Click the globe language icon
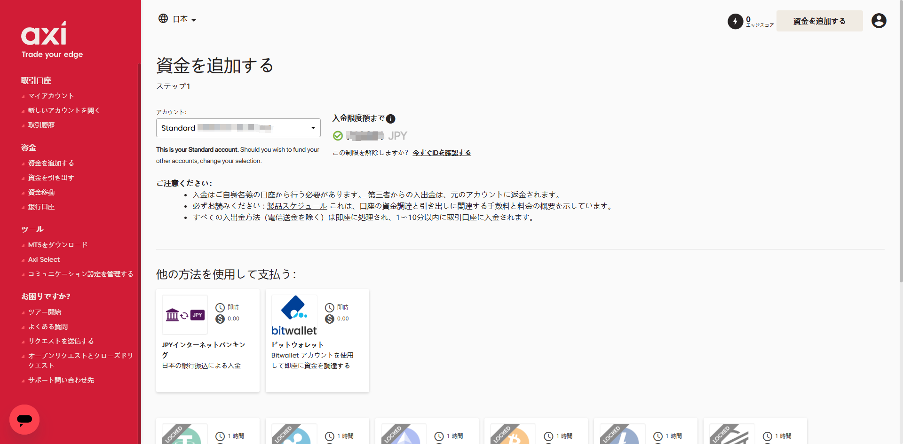This screenshot has height=444, width=903. (x=163, y=19)
